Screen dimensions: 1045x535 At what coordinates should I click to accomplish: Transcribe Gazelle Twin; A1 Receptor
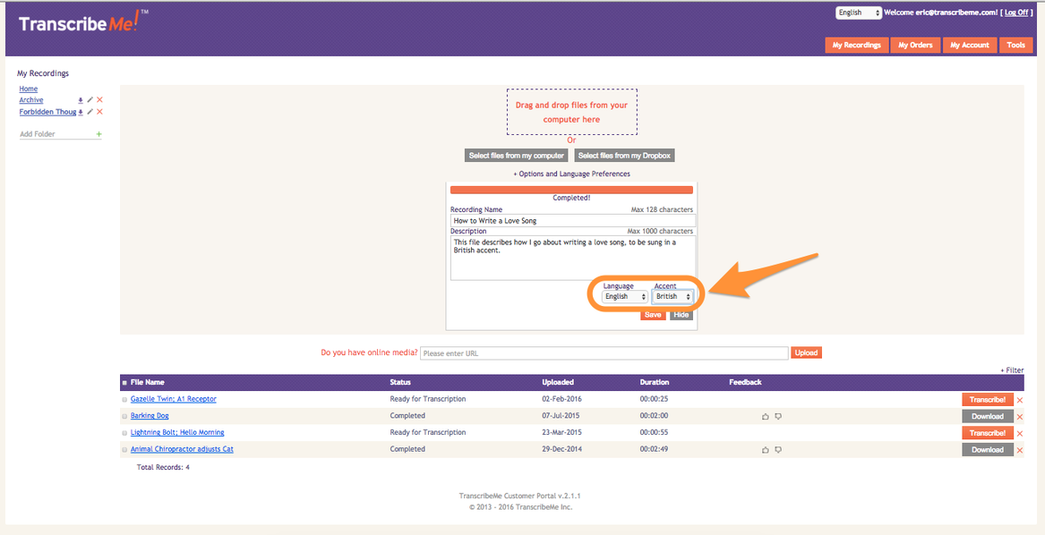click(x=988, y=400)
